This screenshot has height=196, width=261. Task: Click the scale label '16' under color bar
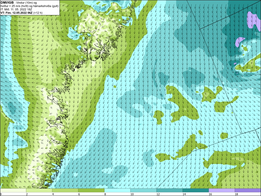[x=210, y=194]
